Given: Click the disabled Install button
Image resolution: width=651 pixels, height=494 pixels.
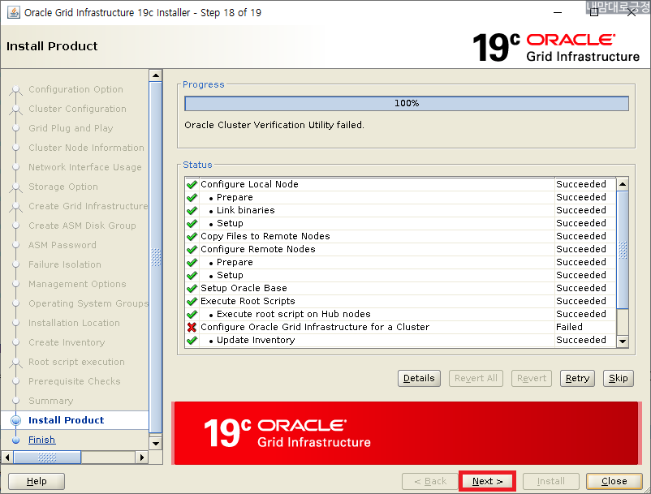Looking at the screenshot, I should [x=550, y=481].
